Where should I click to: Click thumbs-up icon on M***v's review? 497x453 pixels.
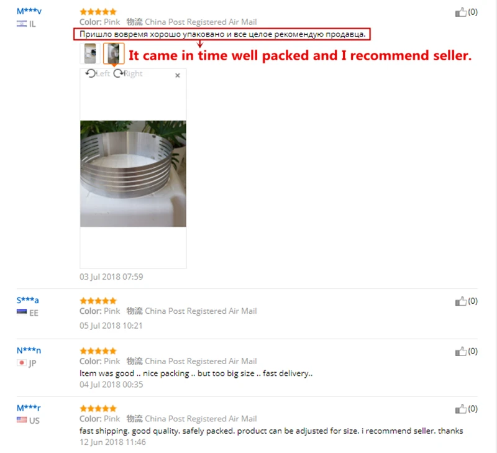pos(460,12)
